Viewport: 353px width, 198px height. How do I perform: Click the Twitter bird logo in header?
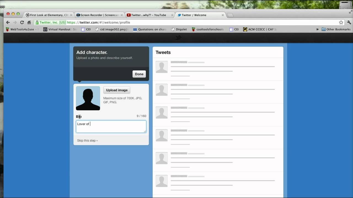pos(178,38)
